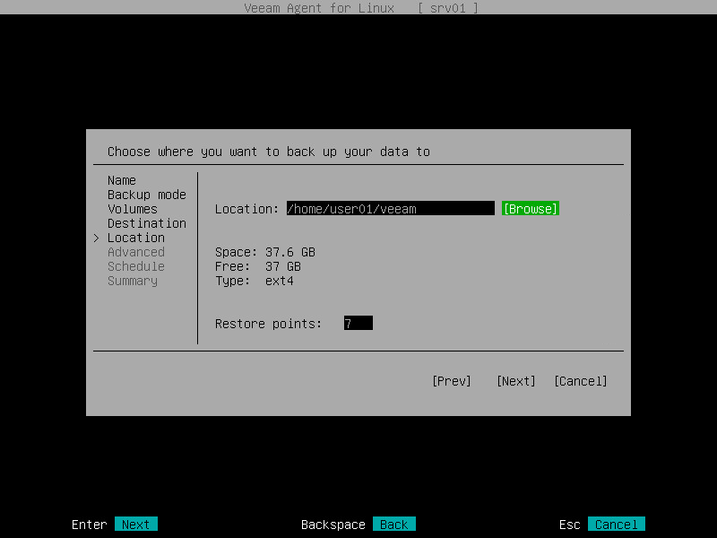Click the Restore points number field

358,323
